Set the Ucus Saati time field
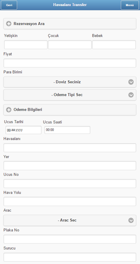 point(67,130)
